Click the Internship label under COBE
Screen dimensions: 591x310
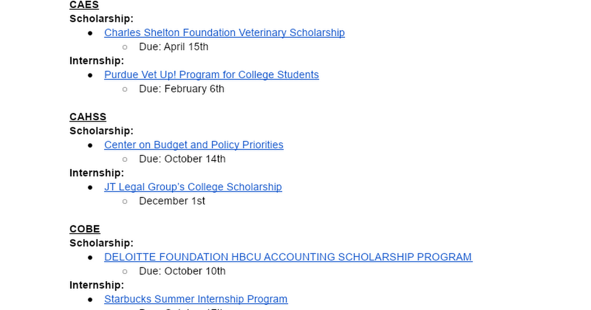pos(97,285)
